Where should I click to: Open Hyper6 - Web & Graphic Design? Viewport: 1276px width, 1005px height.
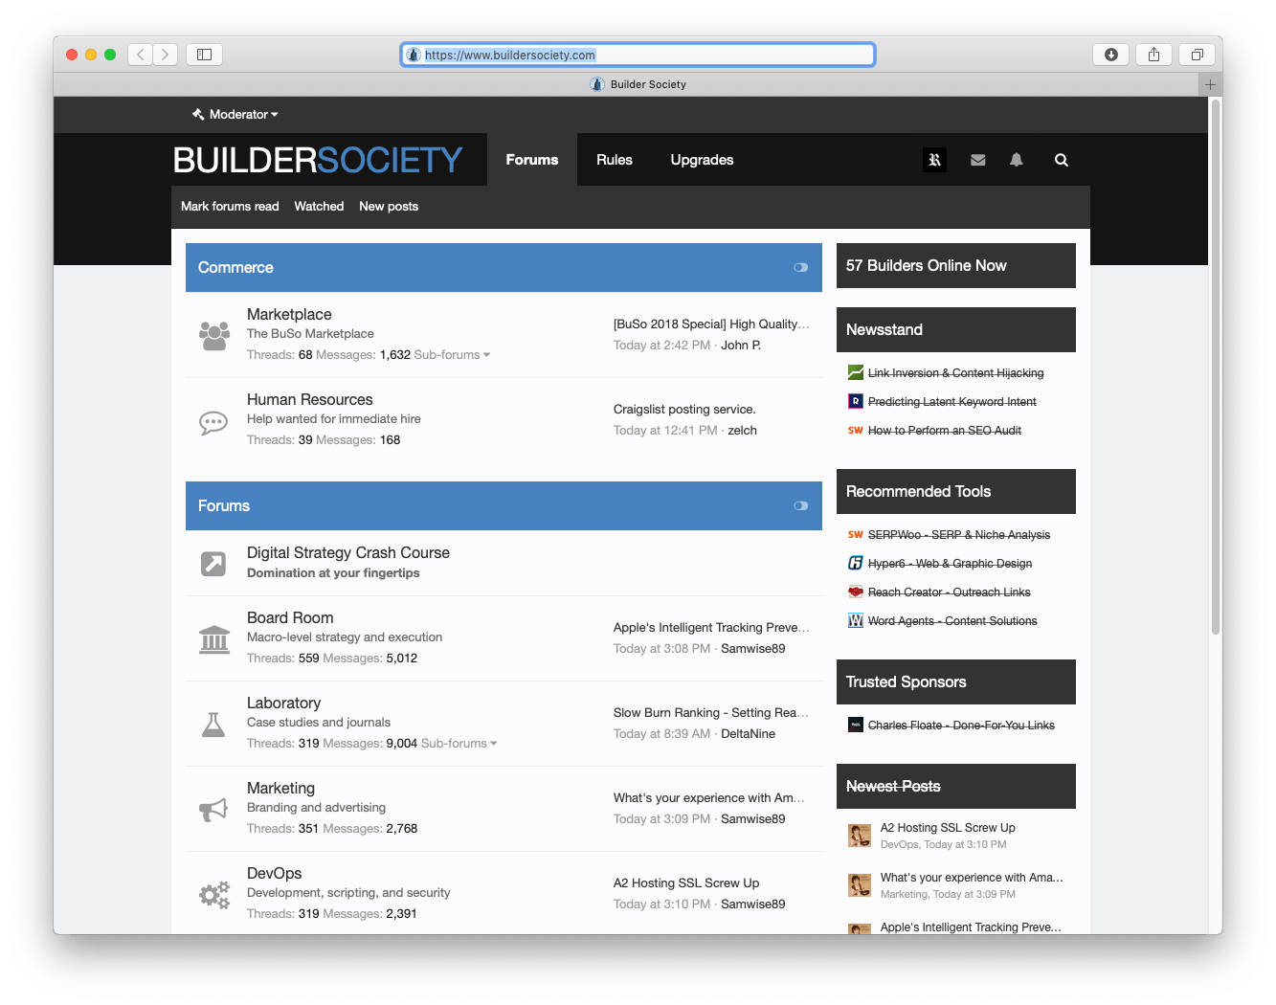(950, 564)
